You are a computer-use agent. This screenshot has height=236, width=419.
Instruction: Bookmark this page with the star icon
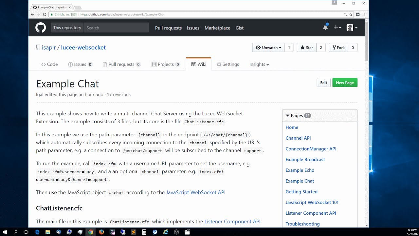[x=351, y=14]
